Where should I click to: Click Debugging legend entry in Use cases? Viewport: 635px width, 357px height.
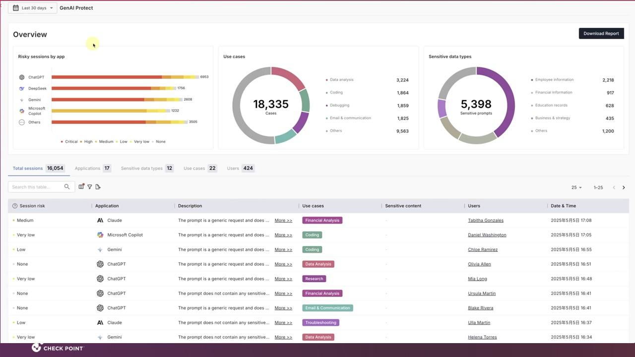click(367, 106)
